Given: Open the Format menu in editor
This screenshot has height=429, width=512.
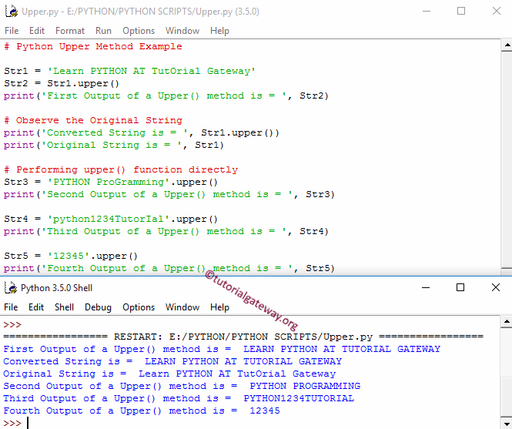Looking at the screenshot, I should tap(70, 31).
